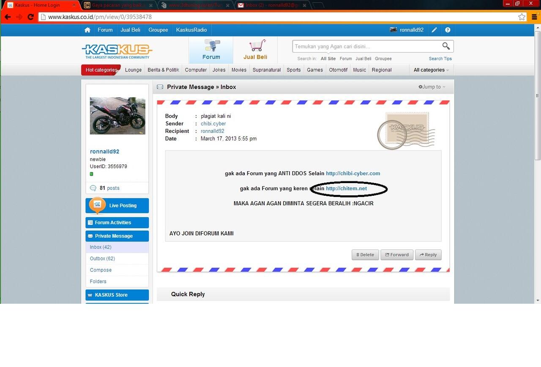Click the Temukan search input field
Viewport: 541px width, 367px height.
[367, 46]
